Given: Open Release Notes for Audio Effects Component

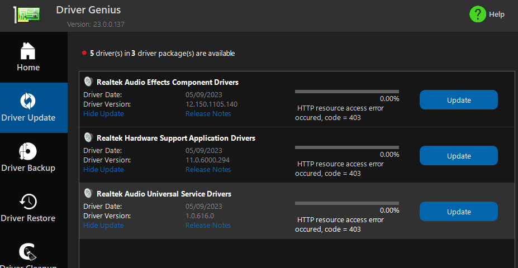Looking at the screenshot, I should point(208,114).
